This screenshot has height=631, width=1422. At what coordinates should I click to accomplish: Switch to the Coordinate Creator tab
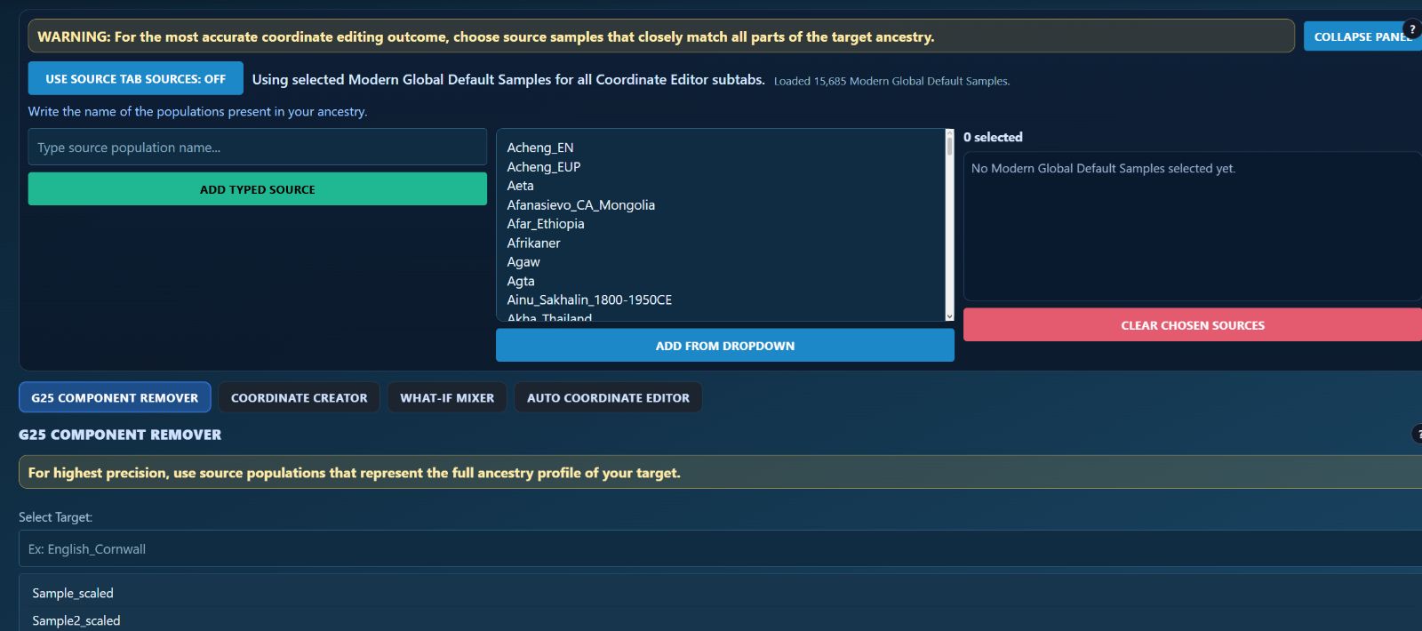pos(299,398)
